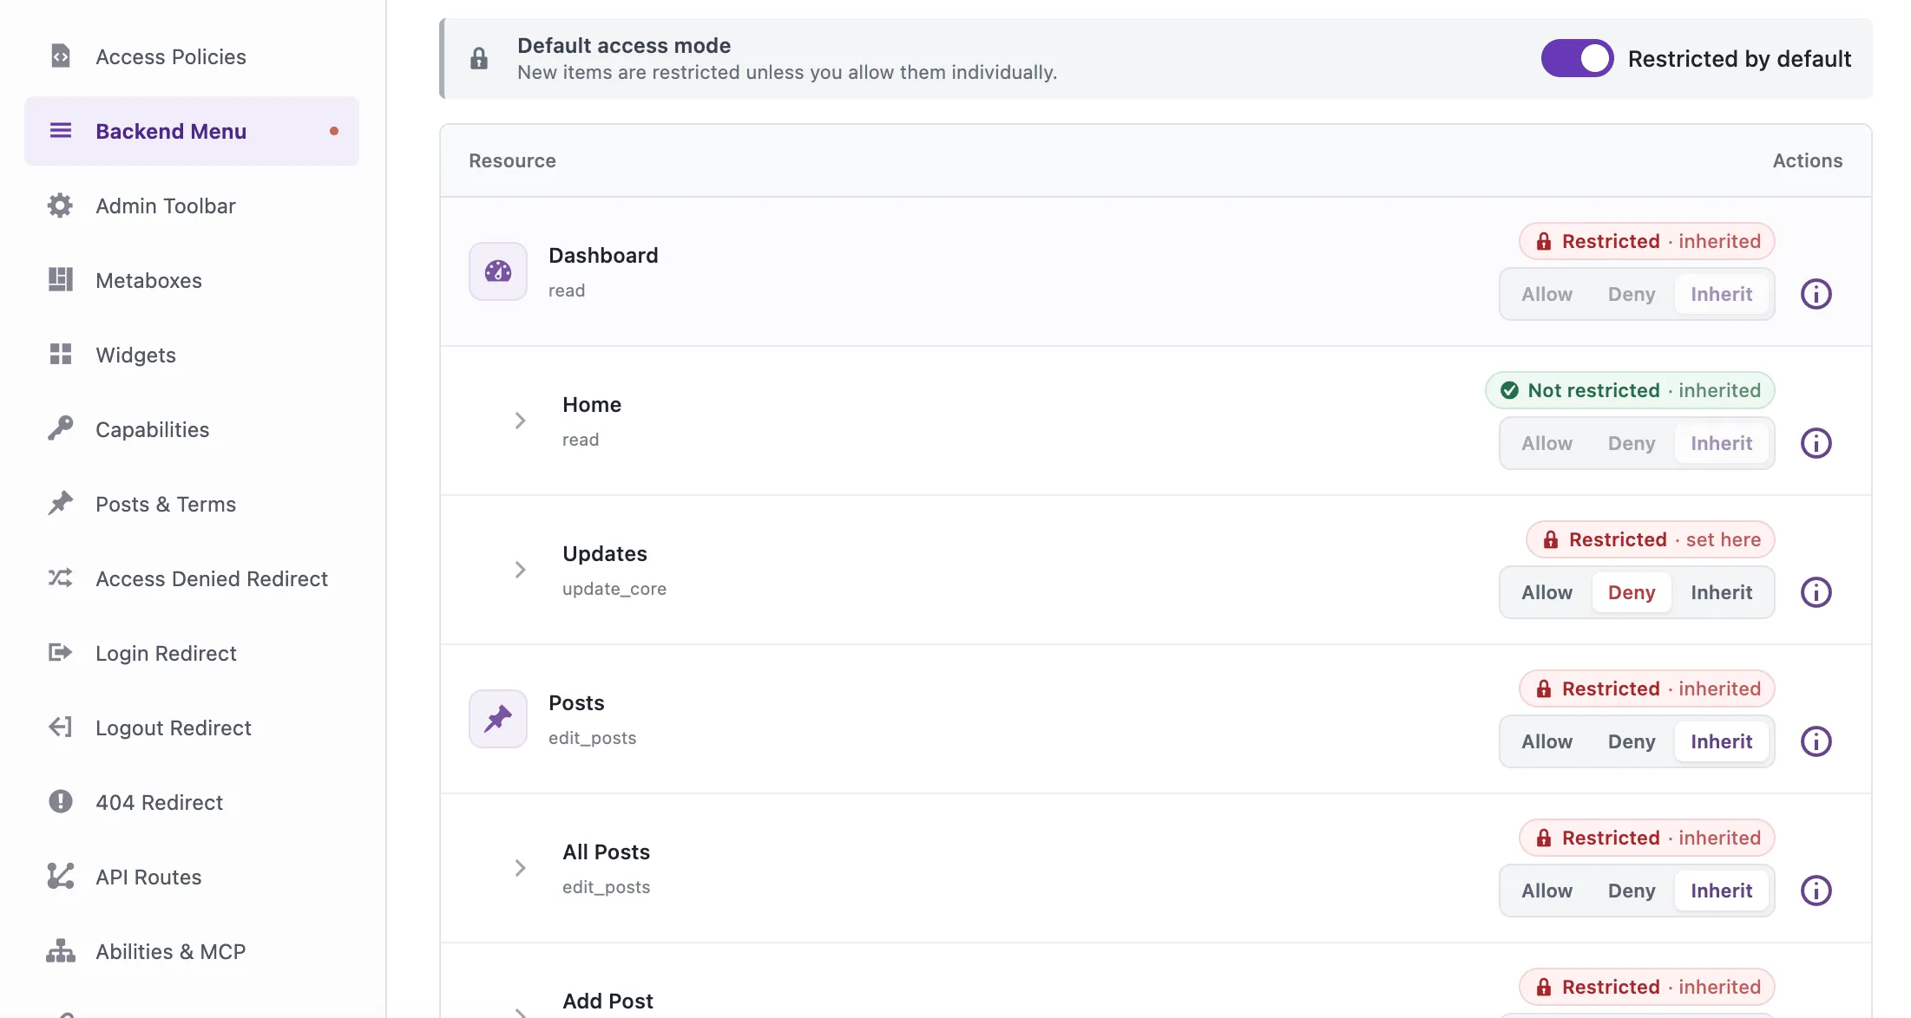Open info for the Dashboard row
The width and height of the screenshot is (1911, 1018).
pyautogui.click(x=1816, y=294)
